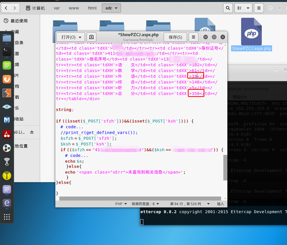Open the 打开(O) dropdown in editor
287x245 pixels.
(x=71, y=37)
